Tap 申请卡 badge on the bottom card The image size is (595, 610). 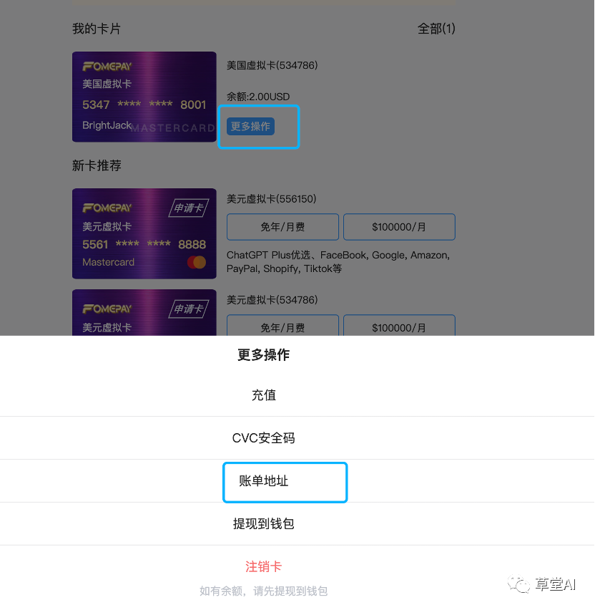pos(189,309)
